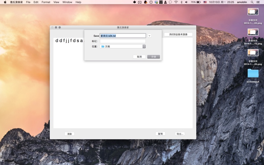Open the 位置 location dropdown
Screen dimensions: 264x165
click(123, 47)
